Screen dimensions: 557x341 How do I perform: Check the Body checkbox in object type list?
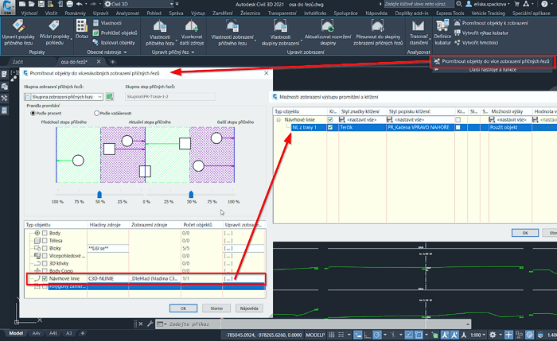tap(45, 233)
